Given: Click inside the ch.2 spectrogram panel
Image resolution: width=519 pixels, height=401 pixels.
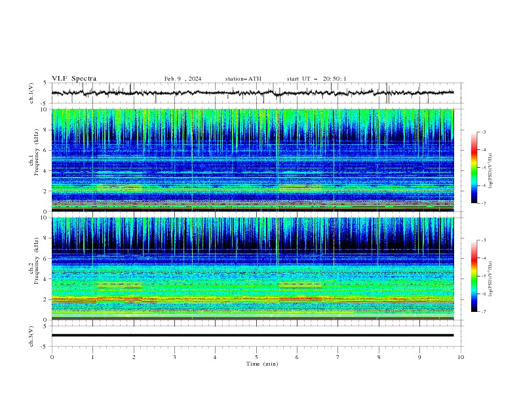Looking at the screenshot, I should [252, 269].
